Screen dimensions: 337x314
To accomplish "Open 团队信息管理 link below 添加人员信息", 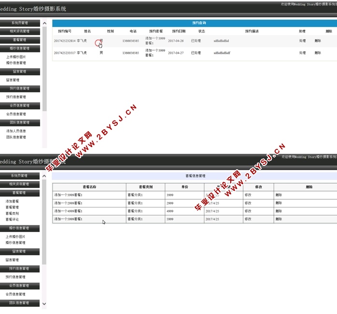I will 16,137.
